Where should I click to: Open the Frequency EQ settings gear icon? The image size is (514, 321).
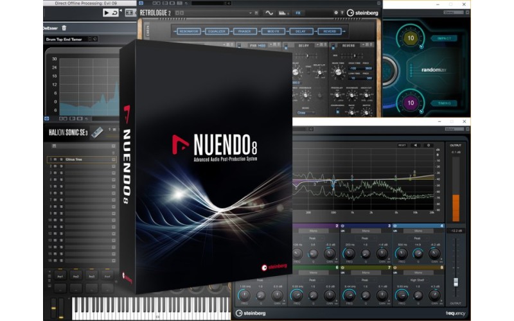coord(429,145)
